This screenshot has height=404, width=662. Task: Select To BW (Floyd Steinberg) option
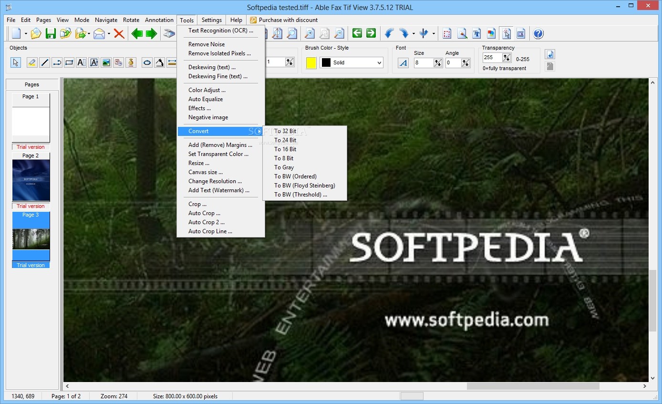[x=305, y=186]
